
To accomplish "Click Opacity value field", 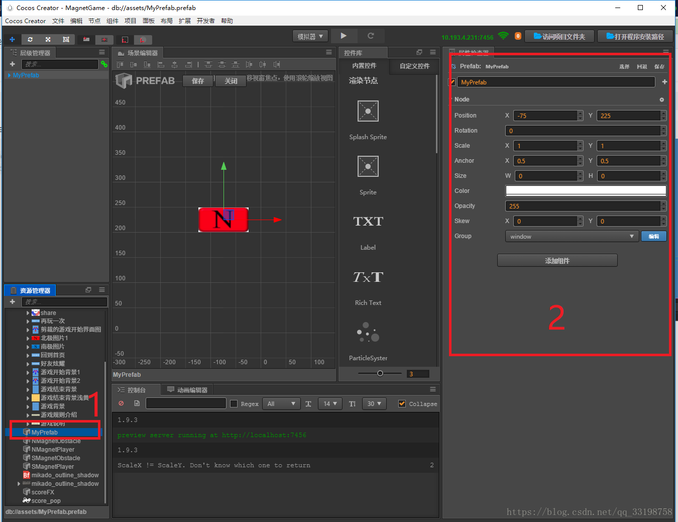I will click(x=583, y=206).
